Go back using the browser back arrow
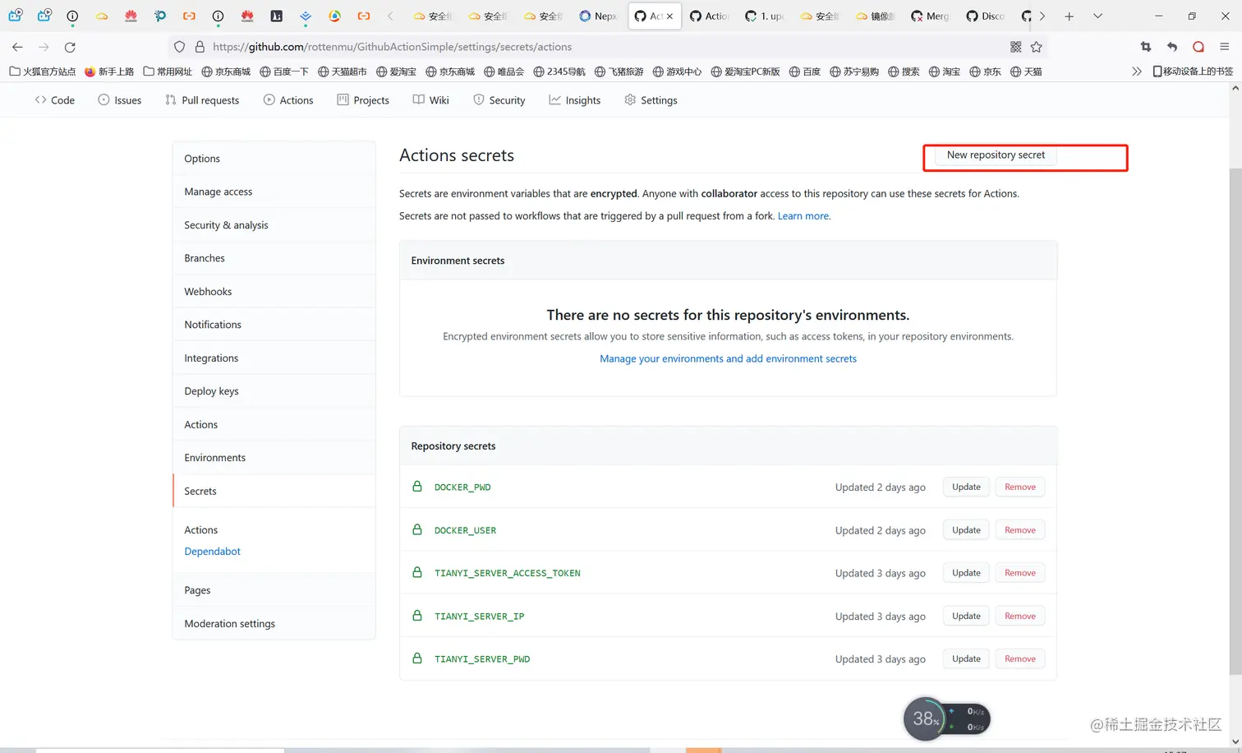This screenshot has width=1242, height=753. coord(17,47)
